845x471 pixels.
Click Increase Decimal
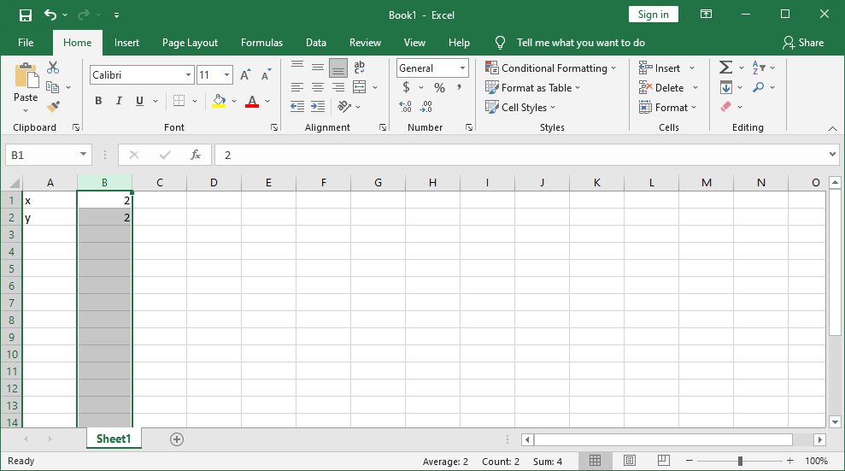point(405,107)
